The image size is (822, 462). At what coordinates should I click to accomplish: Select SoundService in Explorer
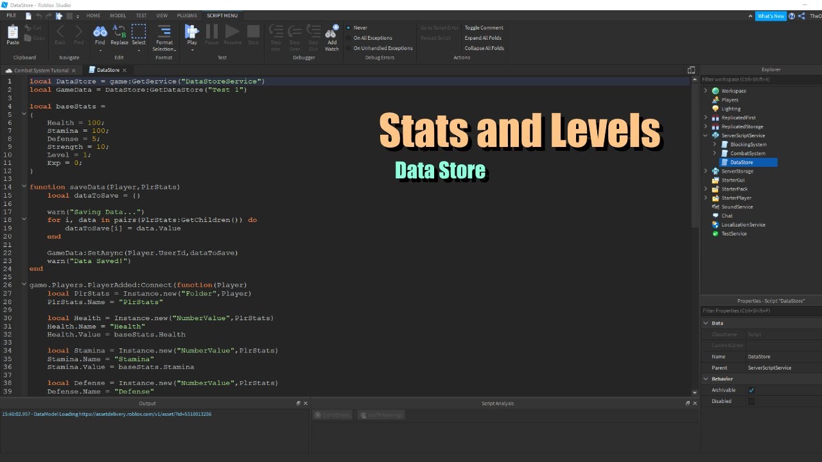pos(737,207)
